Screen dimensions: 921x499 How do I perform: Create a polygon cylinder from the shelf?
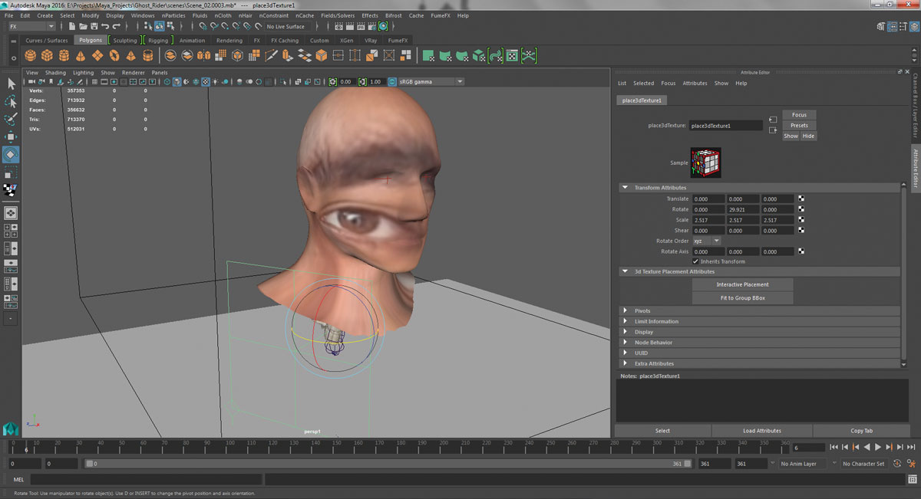(x=64, y=55)
